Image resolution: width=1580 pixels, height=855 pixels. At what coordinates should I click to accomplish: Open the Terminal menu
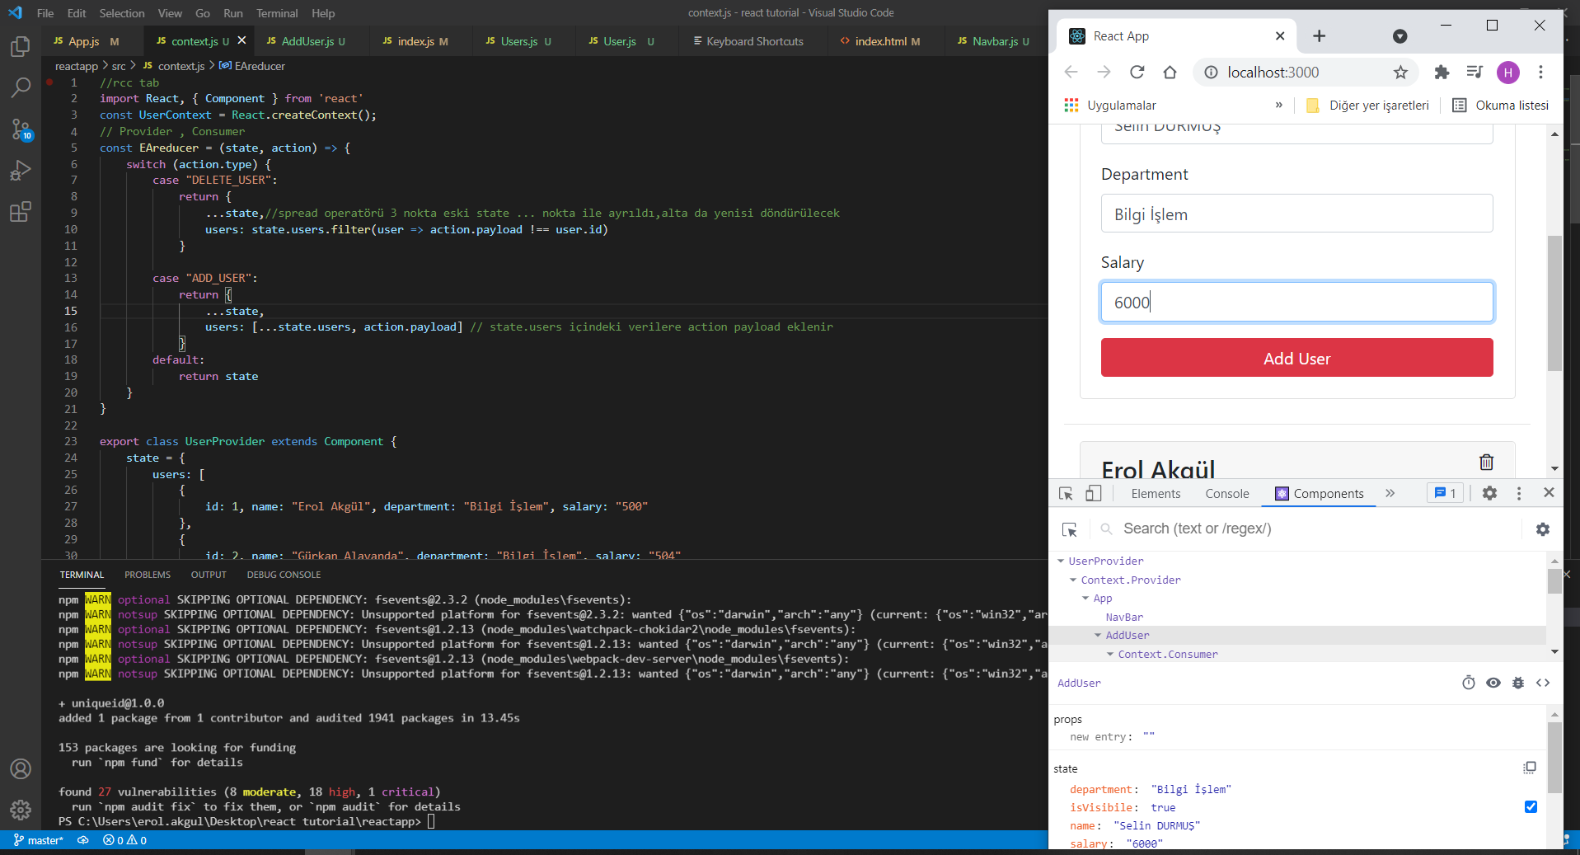coord(276,13)
